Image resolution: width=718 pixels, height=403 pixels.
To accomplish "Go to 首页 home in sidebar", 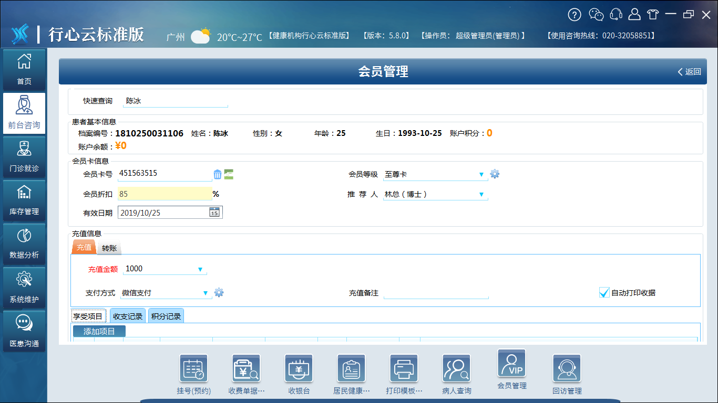I will pyautogui.click(x=24, y=70).
